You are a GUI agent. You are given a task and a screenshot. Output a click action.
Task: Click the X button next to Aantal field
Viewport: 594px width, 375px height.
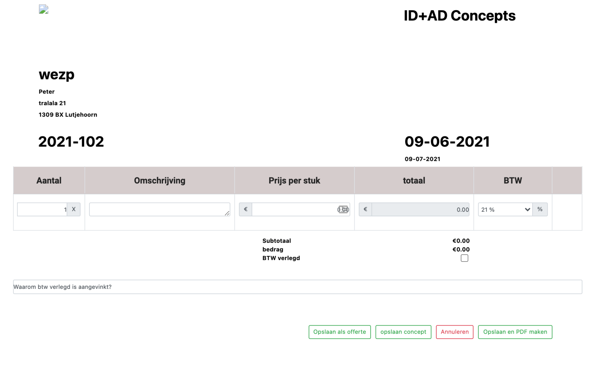click(74, 210)
